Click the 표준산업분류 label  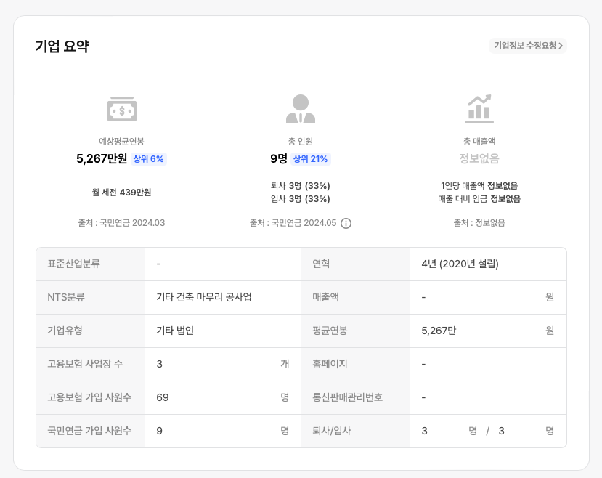(74, 264)
